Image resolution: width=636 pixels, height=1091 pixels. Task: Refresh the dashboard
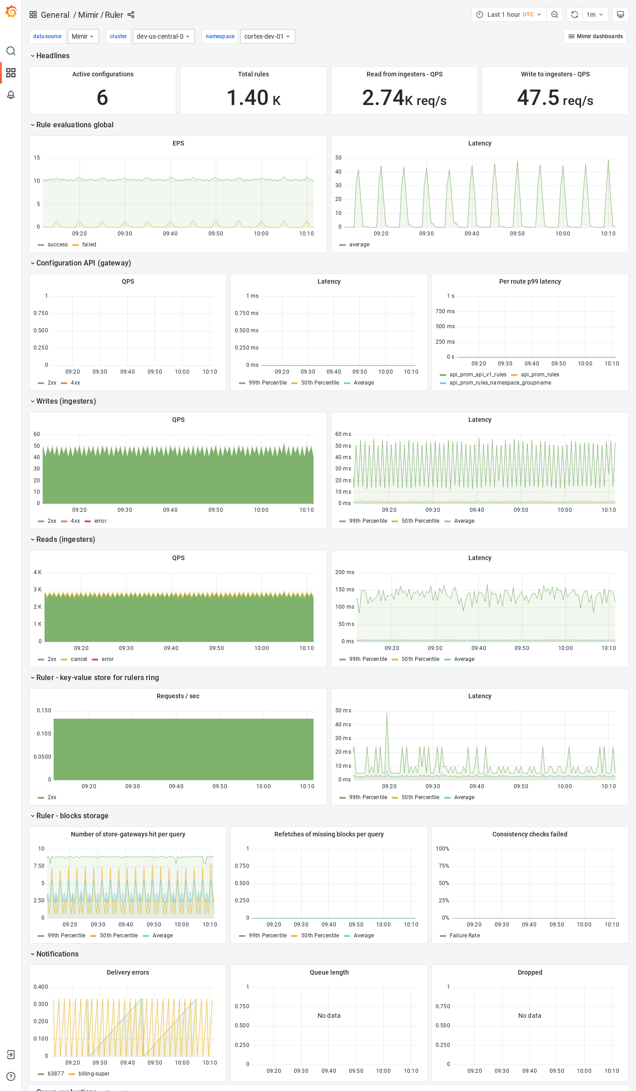(575, 15)
